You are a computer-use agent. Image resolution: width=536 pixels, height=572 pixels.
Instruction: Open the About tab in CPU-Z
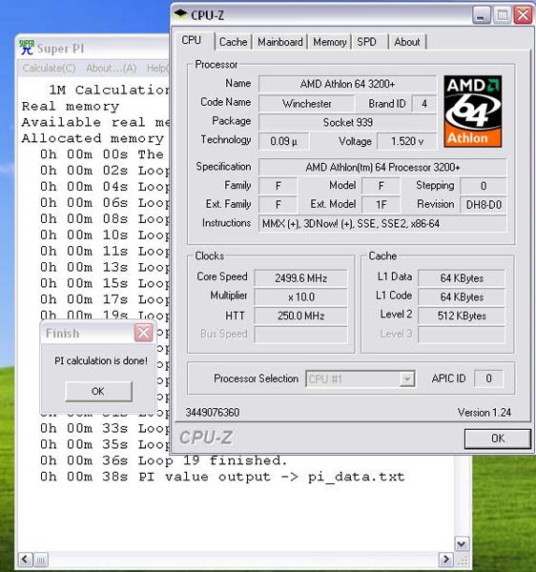coord(407,42)
